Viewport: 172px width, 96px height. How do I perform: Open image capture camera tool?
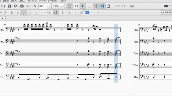[132, 6]
